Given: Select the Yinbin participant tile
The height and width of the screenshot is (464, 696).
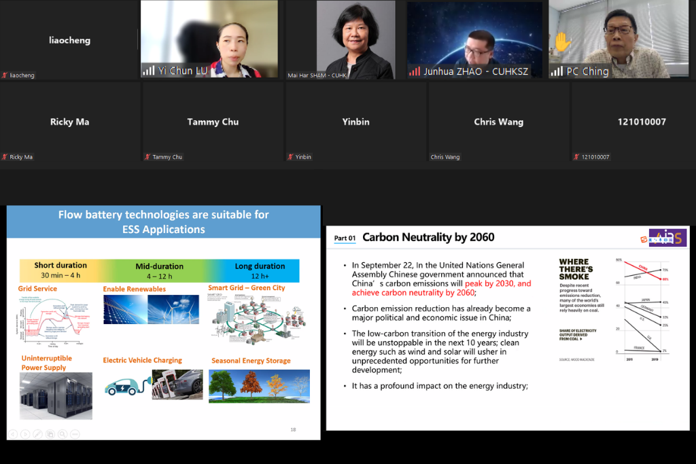Looking at the screenshot, I should [x=355, y=122].
